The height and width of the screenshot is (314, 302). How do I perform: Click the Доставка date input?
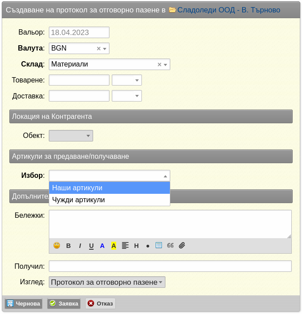(x=79, y=96)
